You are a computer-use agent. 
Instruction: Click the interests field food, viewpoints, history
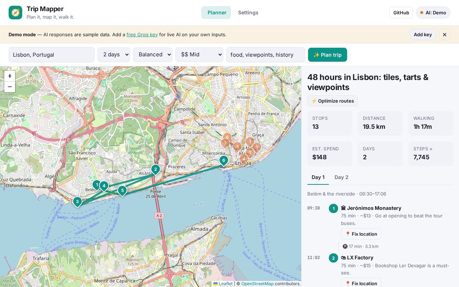click(x=266, y=55)
